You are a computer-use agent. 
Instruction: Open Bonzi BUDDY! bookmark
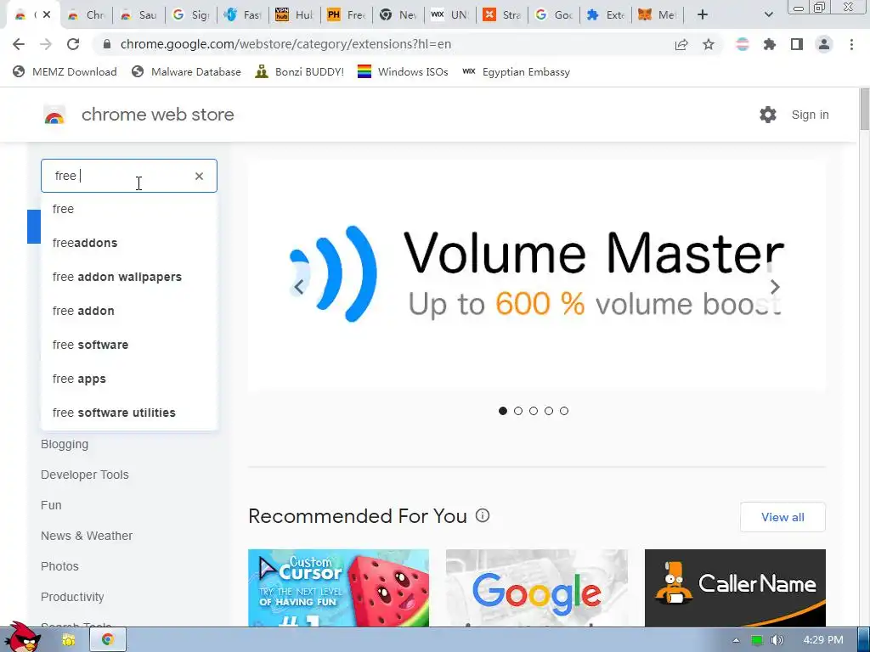[x=300, y=72]
